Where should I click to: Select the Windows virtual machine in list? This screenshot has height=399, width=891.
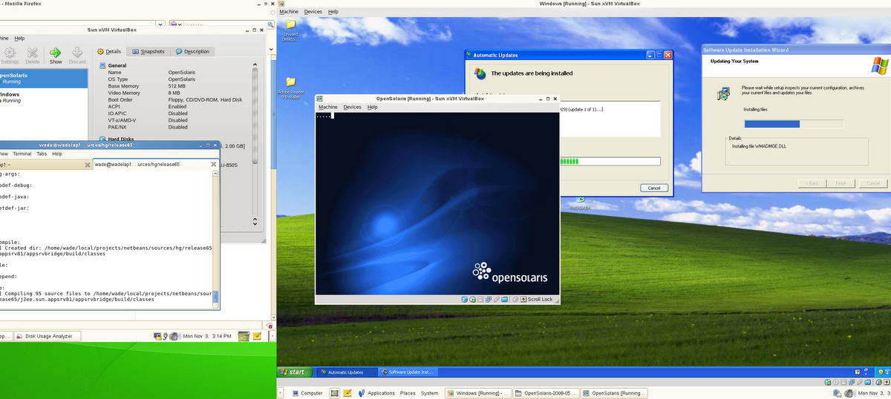pyautogui.click(x=44, y=97)
